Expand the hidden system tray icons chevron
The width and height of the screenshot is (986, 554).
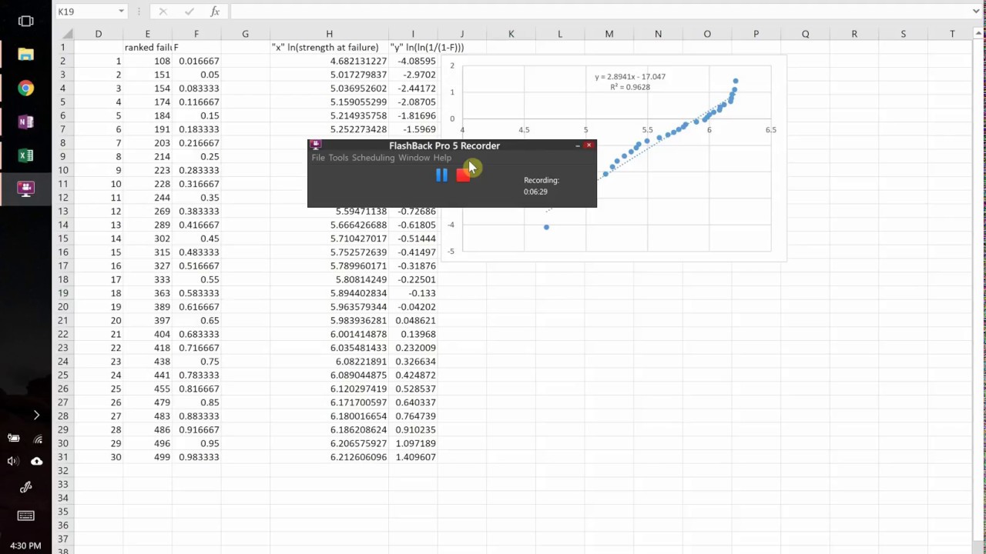point(36,415)
